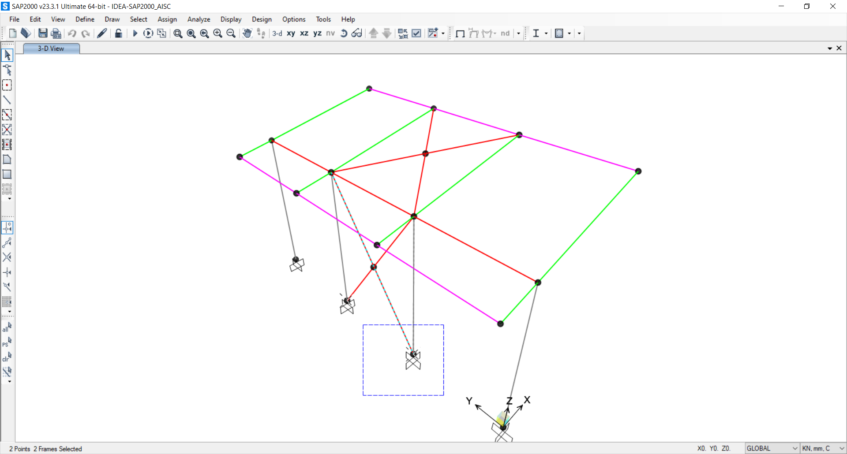Select the pointer selection tool
Image resolution: width=847 pixels, height=454 pixels.
click(7, 55)
